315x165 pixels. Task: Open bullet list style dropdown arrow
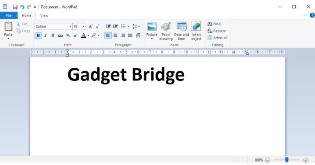coord(128,26)
